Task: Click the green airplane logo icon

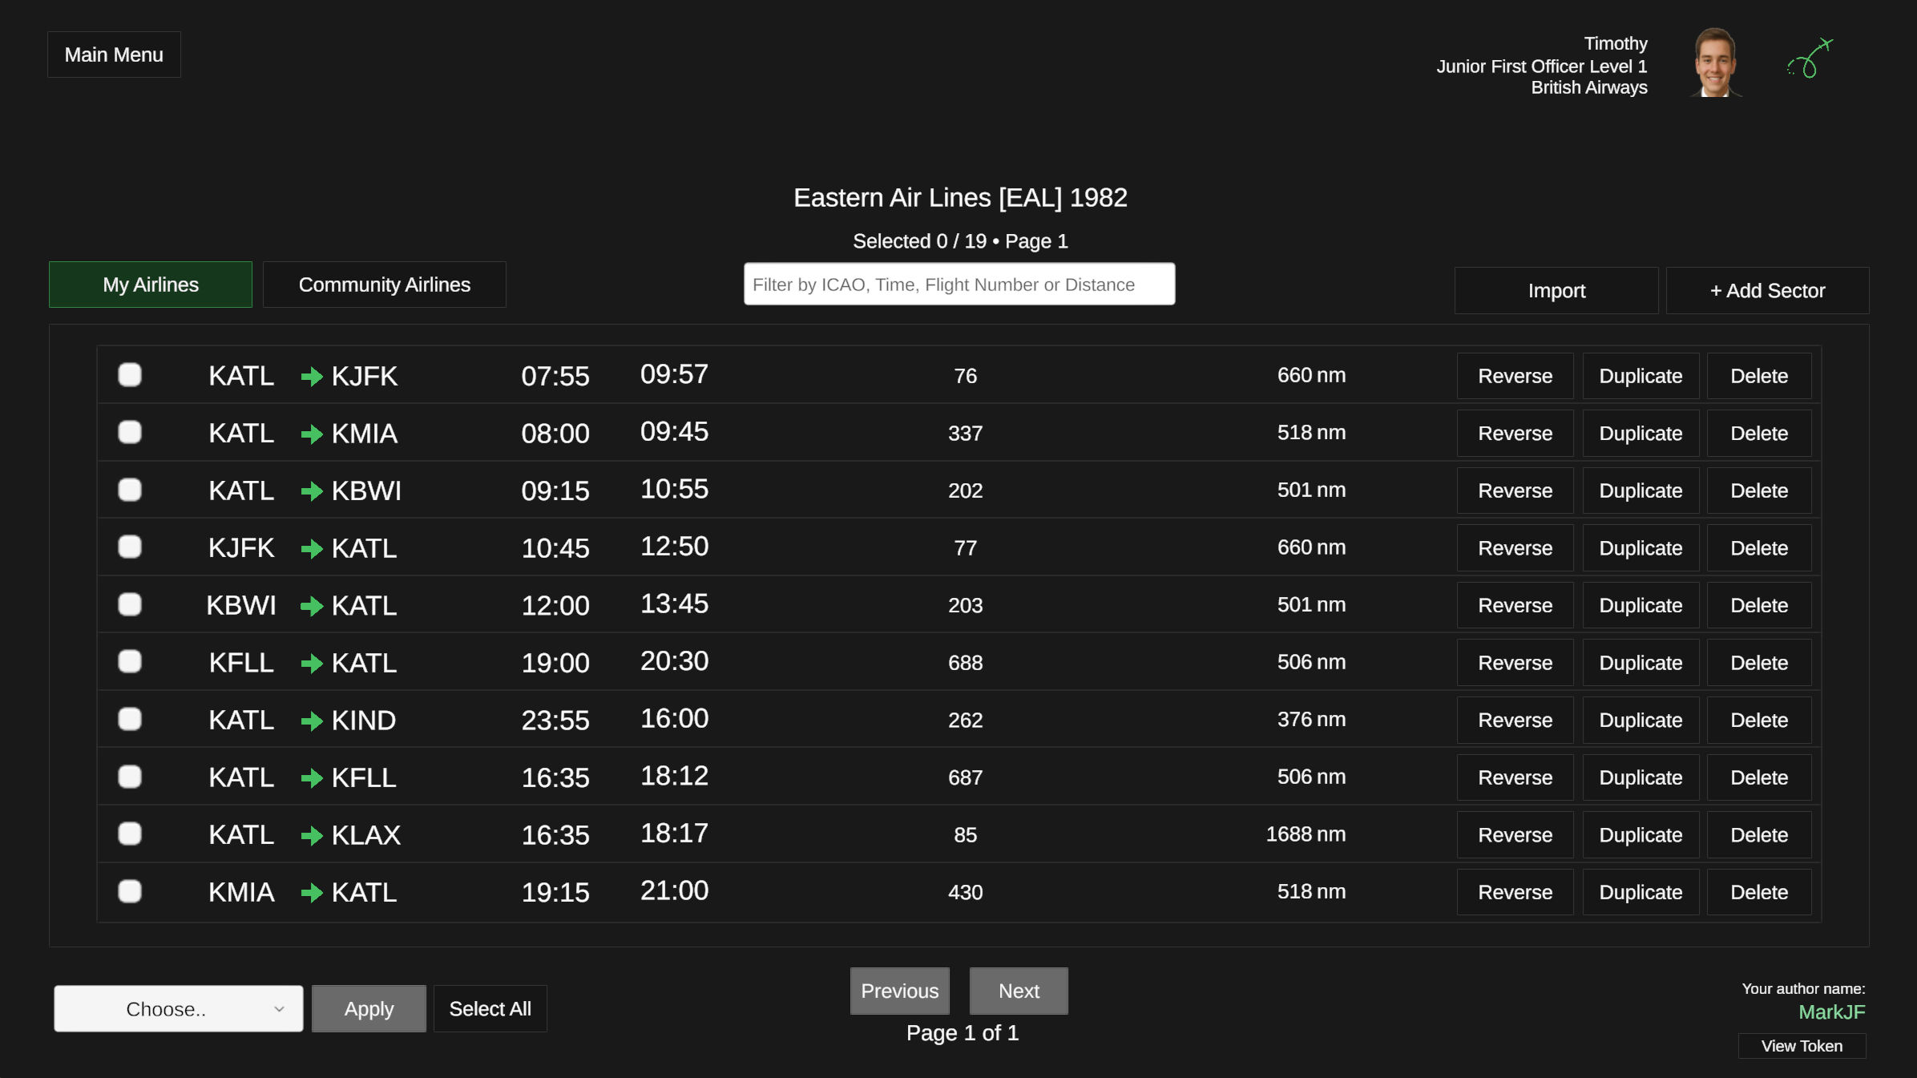Action: (x=1810, y=59)
